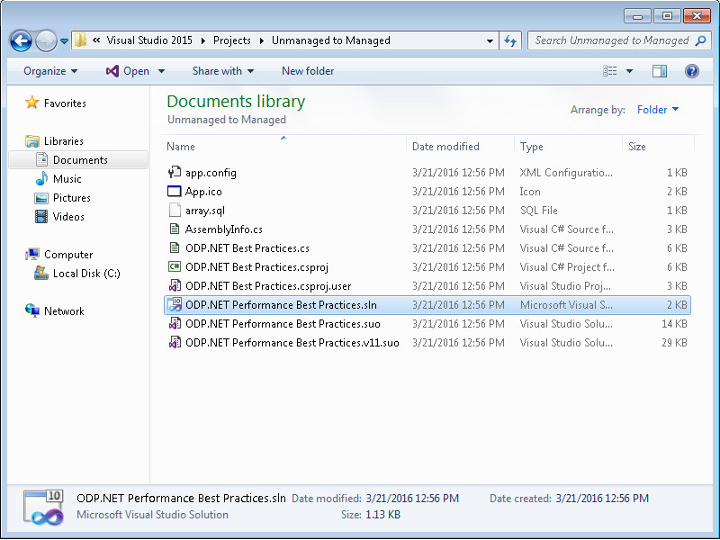Viewport: 720px width, 540px height.
Task: Open the address bar history dropdown
Action: click(490, 40)
